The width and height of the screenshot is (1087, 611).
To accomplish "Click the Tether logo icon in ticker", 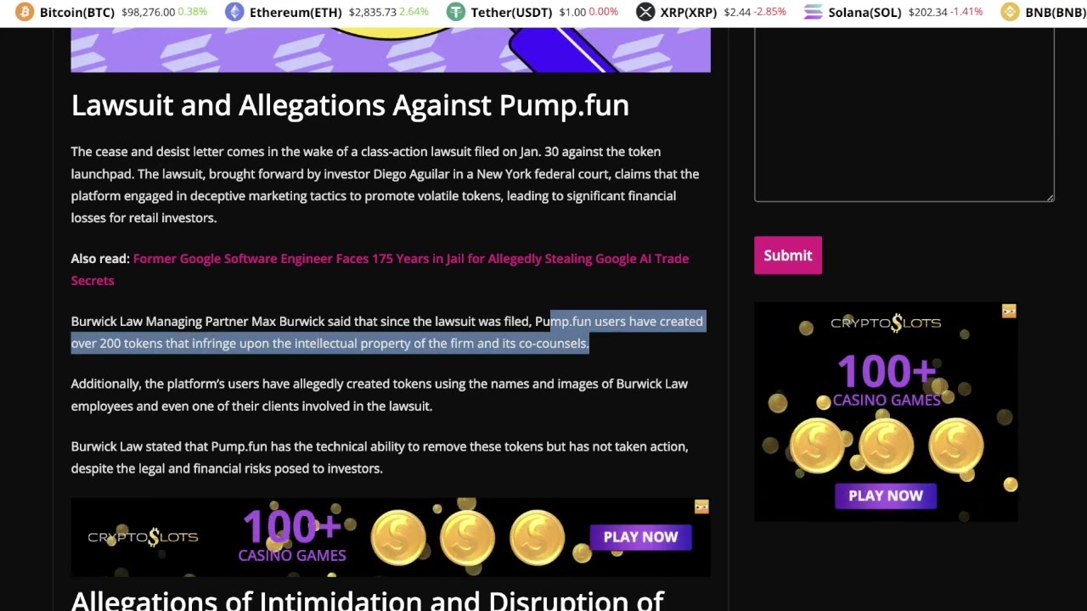I will pos(456,12).
